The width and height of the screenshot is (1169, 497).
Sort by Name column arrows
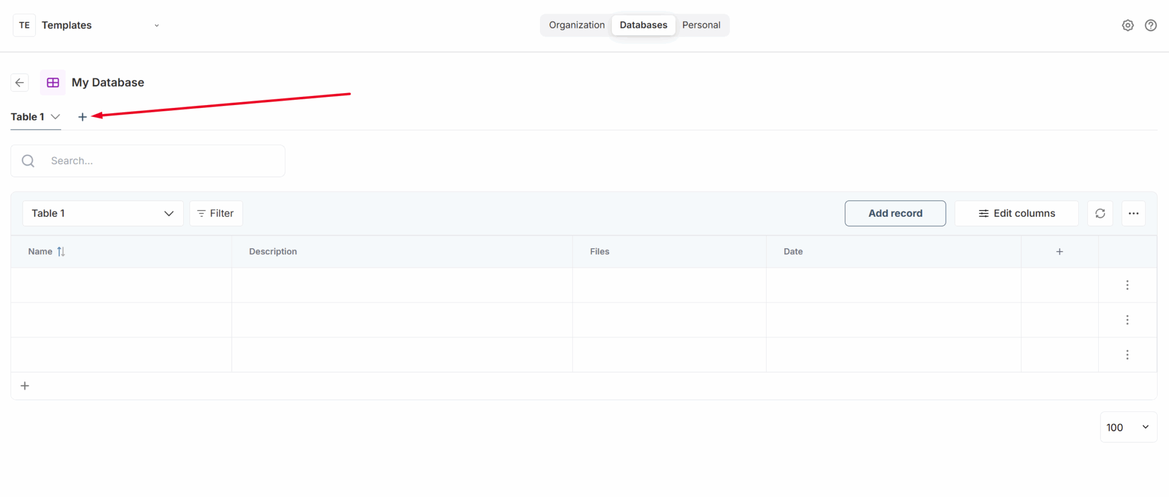(61, 252)
